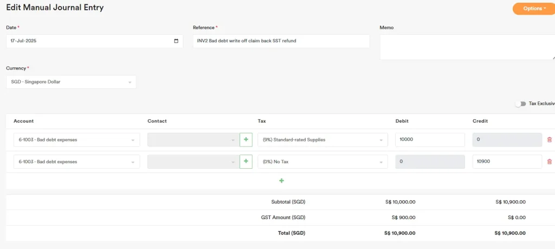Open the second row Contact dropdown

tap(193, 162)
